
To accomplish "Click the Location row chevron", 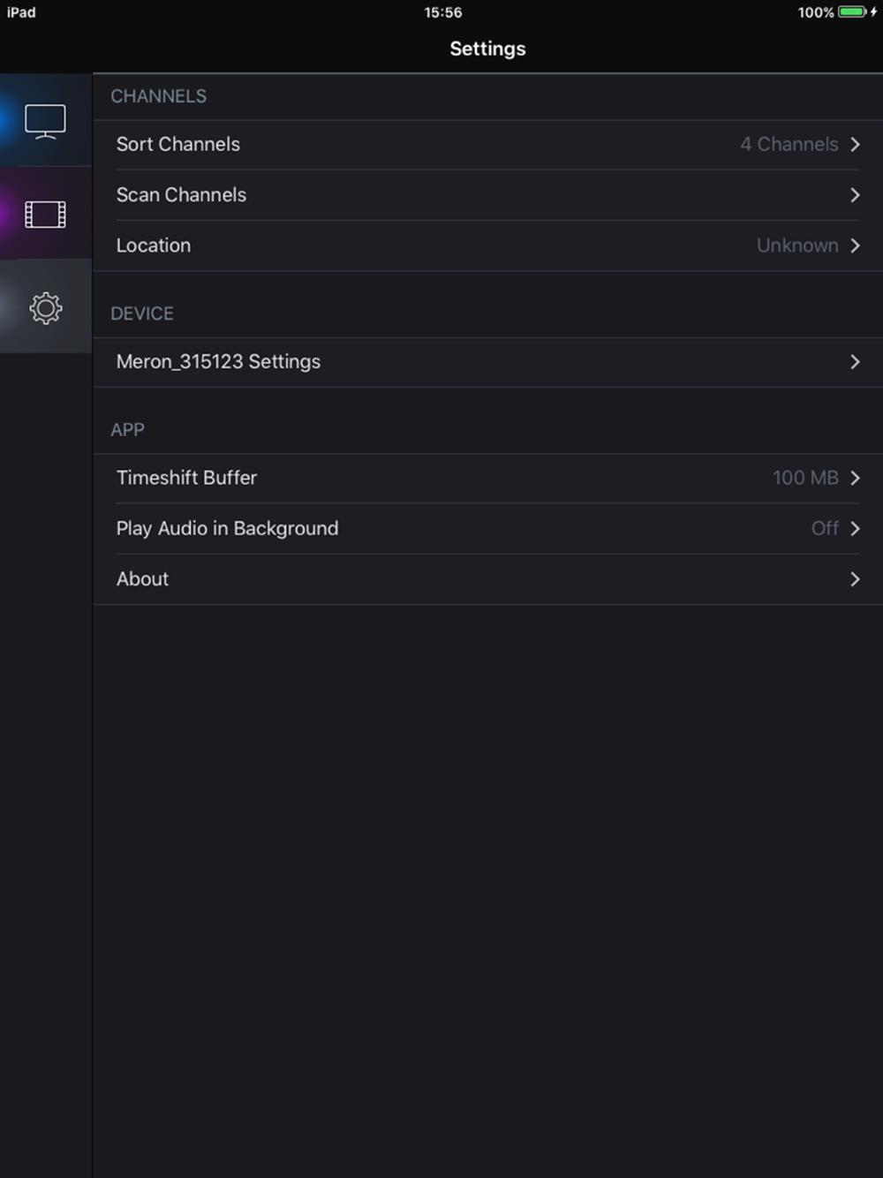I will coord(855,245).
